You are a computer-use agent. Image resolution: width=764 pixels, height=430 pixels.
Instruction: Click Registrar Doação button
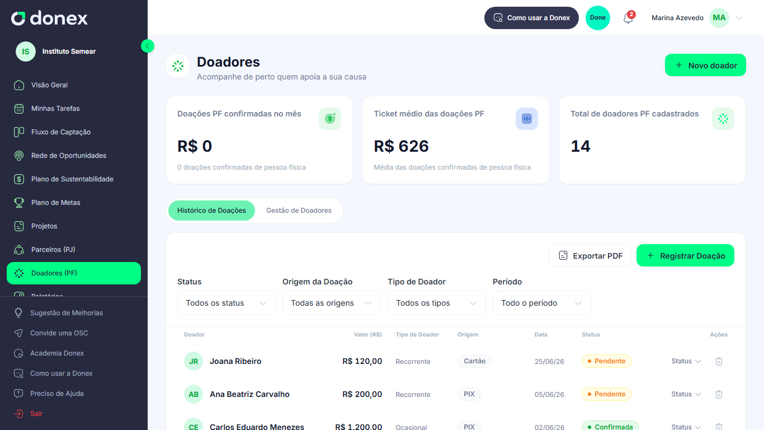pyautogui.click(x=685, y=255)
